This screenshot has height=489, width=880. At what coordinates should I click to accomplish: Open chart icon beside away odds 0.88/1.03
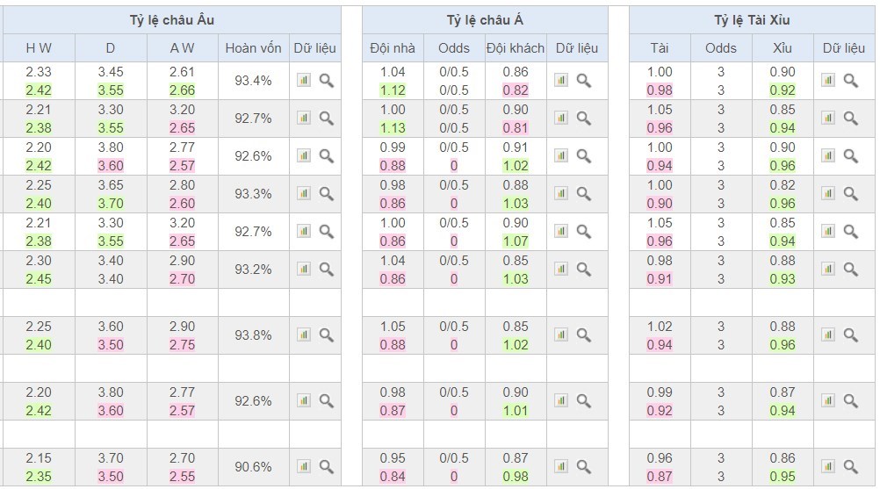pyautogui.click(x=561, y=194)
